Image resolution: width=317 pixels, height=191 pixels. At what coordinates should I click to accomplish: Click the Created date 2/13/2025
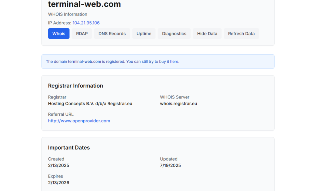tap(59, 165)
